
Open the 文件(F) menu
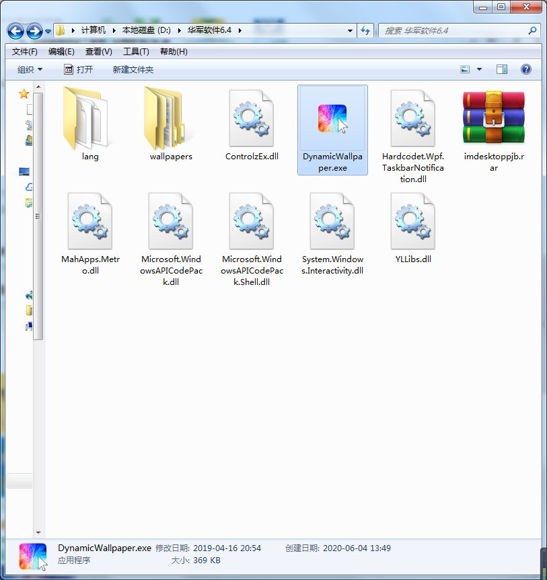tap(24, 52)
